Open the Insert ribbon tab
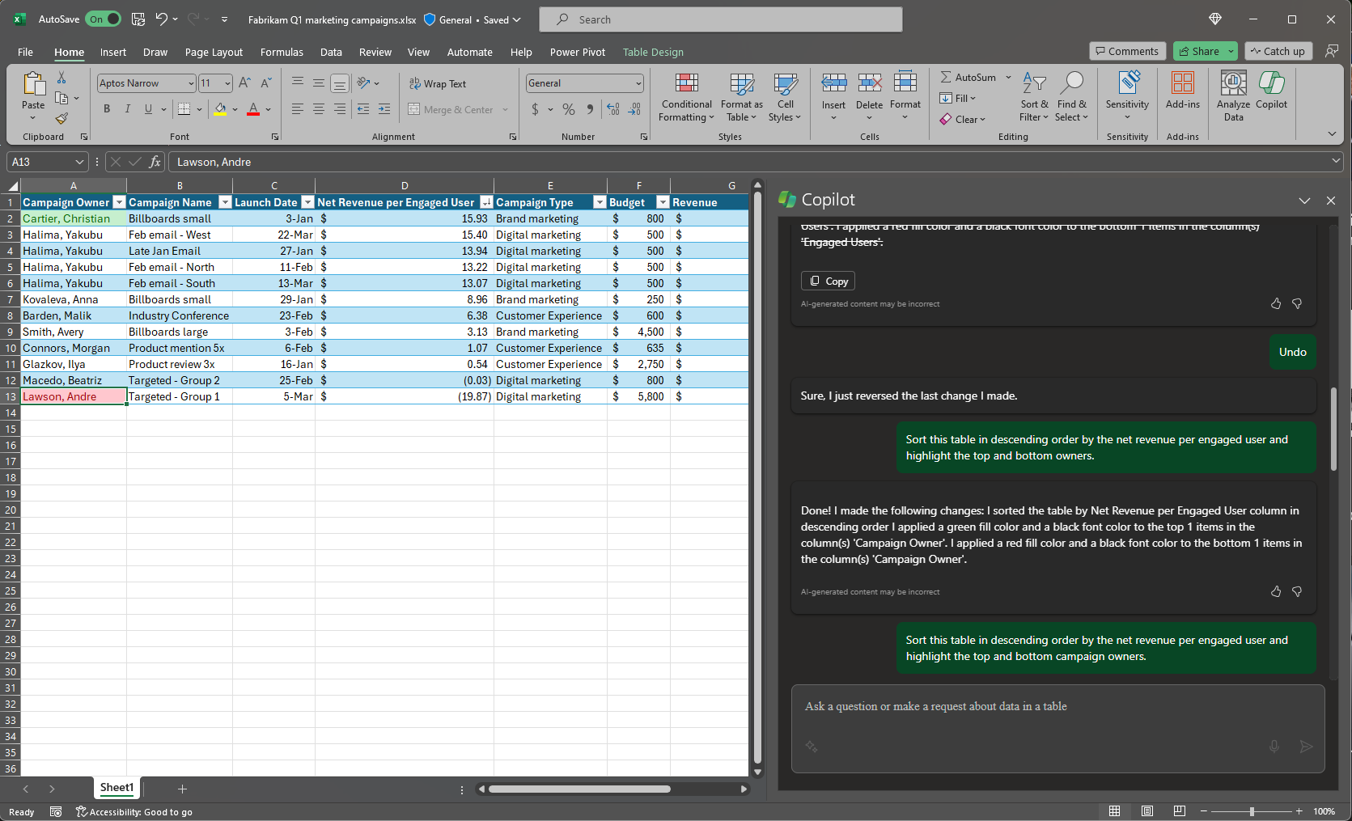1352x821 pixels. point(113,52)
